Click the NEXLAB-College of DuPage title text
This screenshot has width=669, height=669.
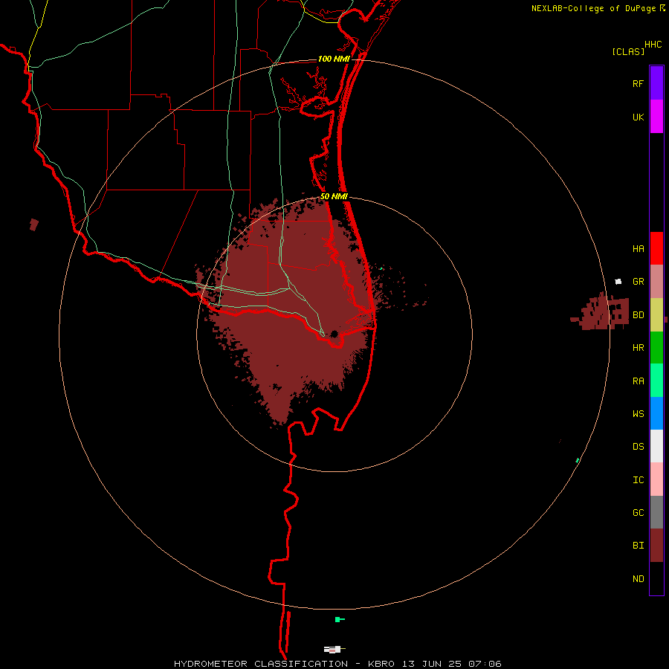click(x=593, y=8)
